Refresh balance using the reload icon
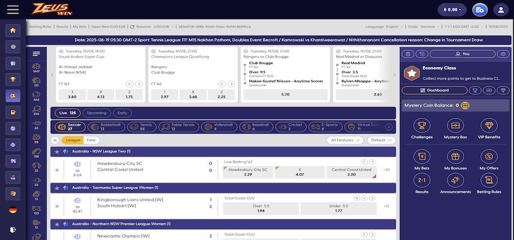 (132, 27)
